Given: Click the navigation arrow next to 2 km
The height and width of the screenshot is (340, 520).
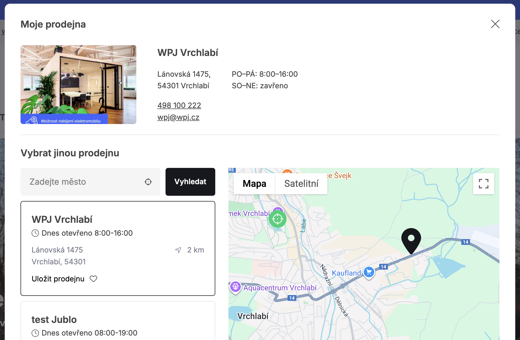Looking at the screenshot, I should pyautogui.click(x=178, y=250).
